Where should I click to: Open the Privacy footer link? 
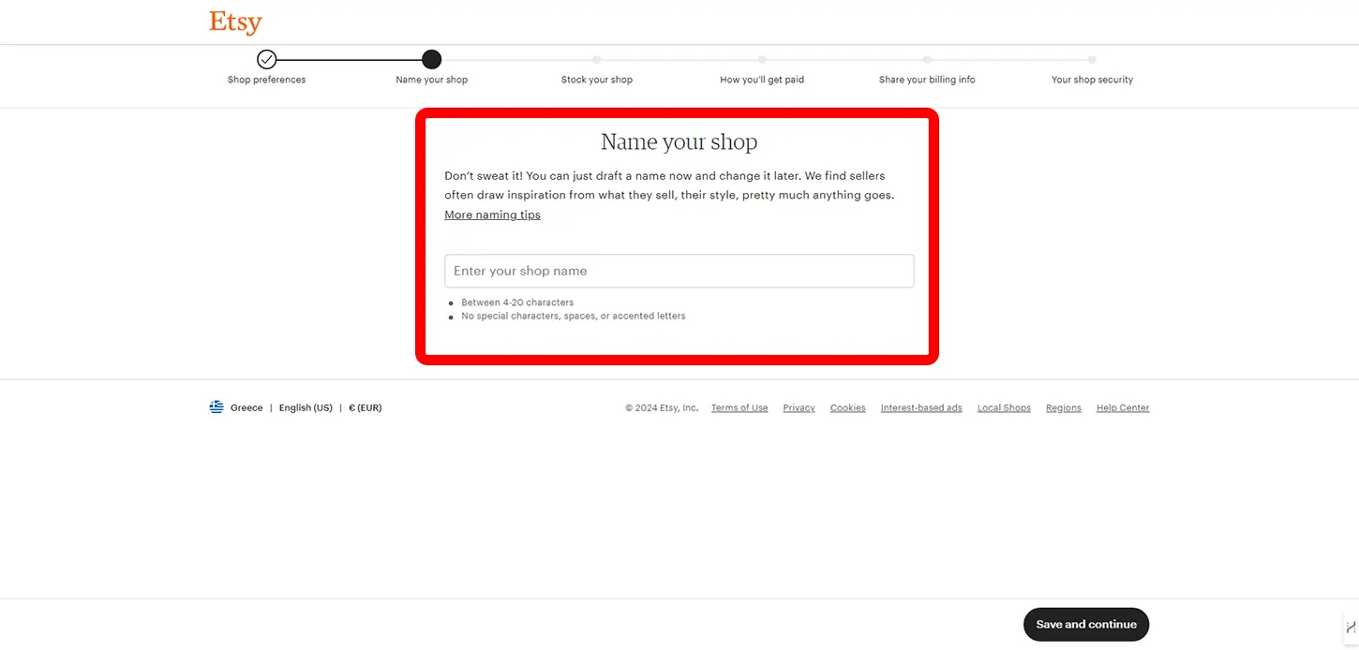tap(799, 408)
